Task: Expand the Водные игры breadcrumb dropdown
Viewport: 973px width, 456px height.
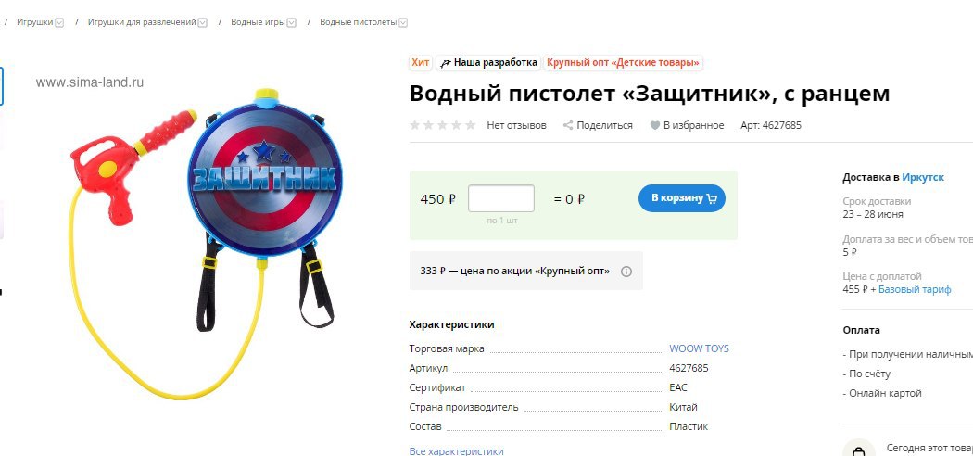Action: (291, 22)
